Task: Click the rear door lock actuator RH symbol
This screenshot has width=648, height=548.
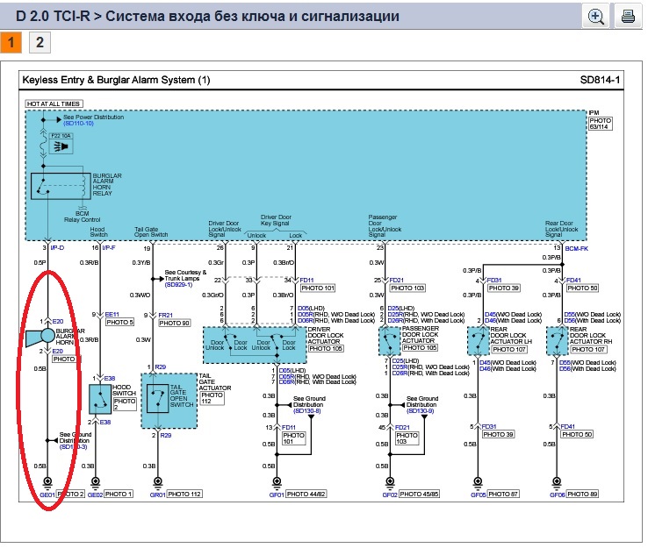Action: [x=554, y=339]
